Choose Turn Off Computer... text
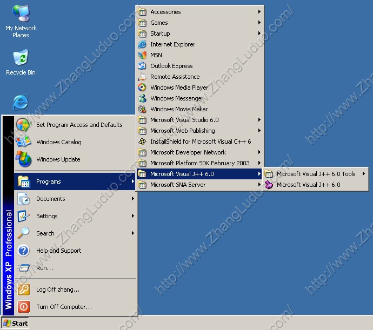 coord(64,307)
